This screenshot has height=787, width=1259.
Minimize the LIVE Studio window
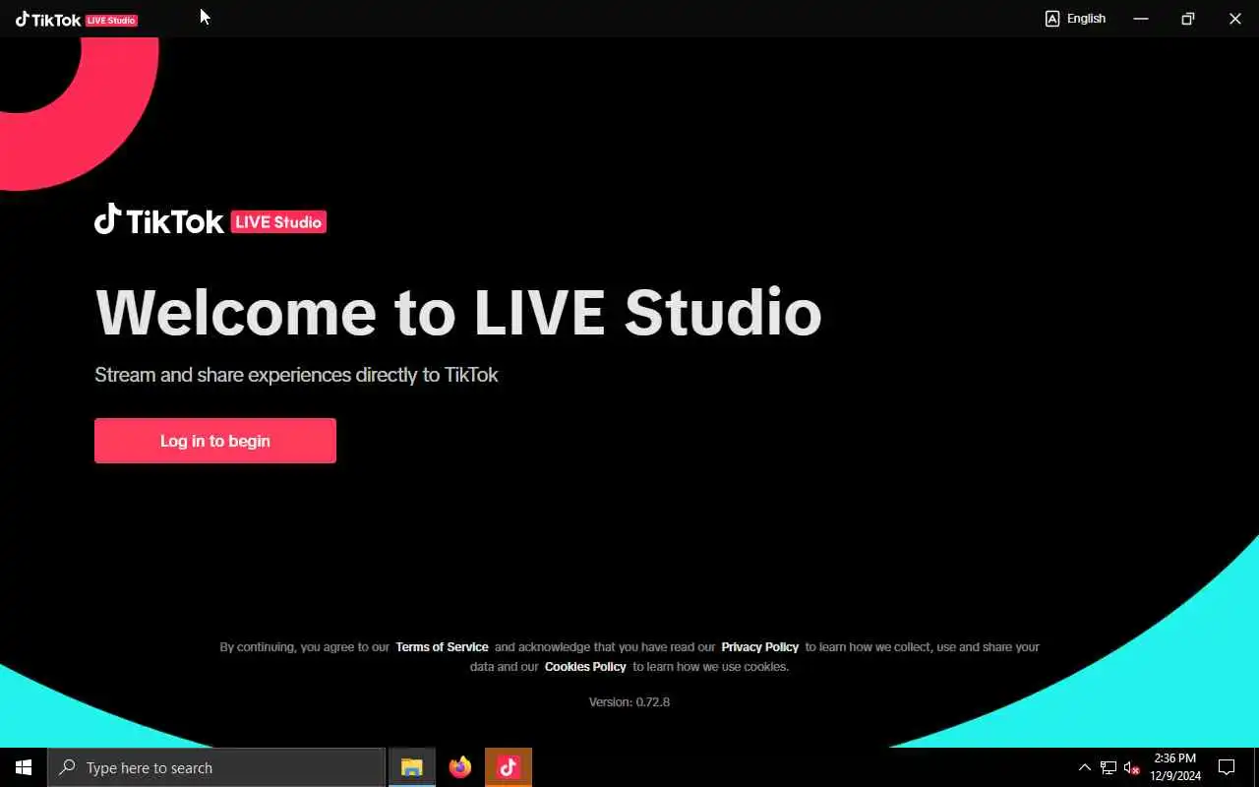tap(1141, 19)
